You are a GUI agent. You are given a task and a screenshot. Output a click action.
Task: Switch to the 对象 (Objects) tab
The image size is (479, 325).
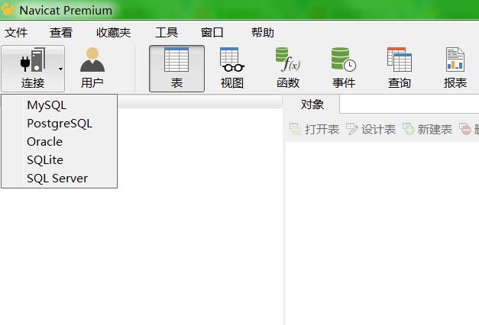312,105
